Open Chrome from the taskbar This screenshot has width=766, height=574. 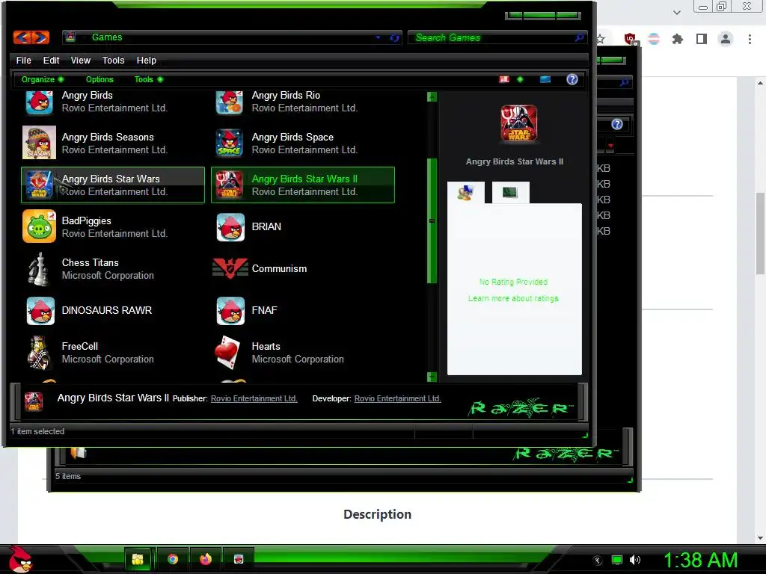(173, 559)
